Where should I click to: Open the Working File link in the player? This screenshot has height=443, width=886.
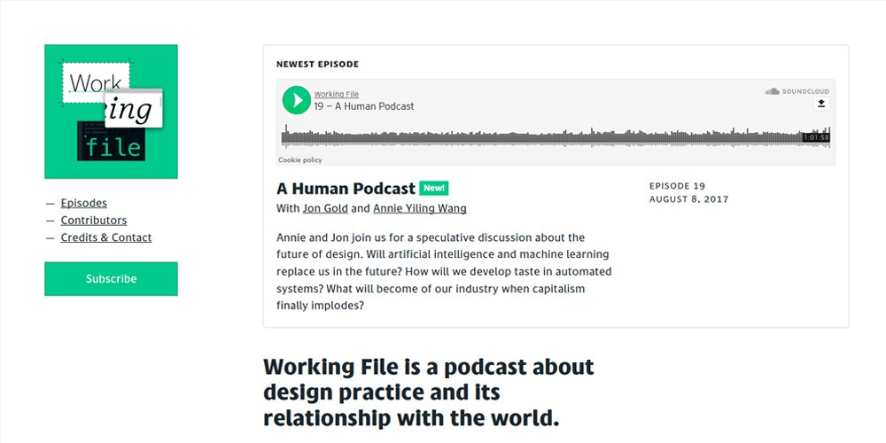pos(336,95)
